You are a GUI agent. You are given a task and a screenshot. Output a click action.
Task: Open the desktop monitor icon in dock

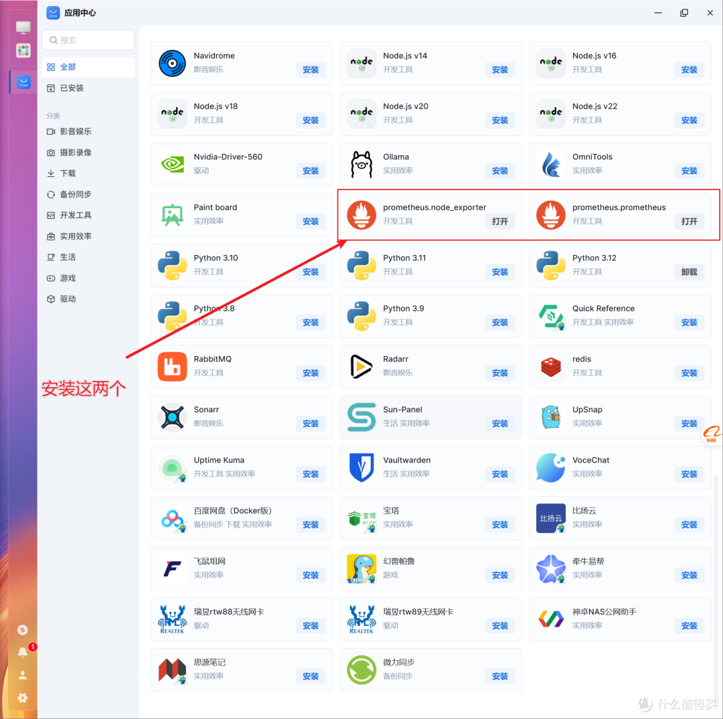tap(23, 27)
